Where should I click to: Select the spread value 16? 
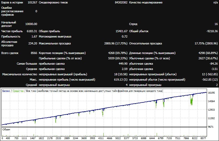(x=216, y=24)
